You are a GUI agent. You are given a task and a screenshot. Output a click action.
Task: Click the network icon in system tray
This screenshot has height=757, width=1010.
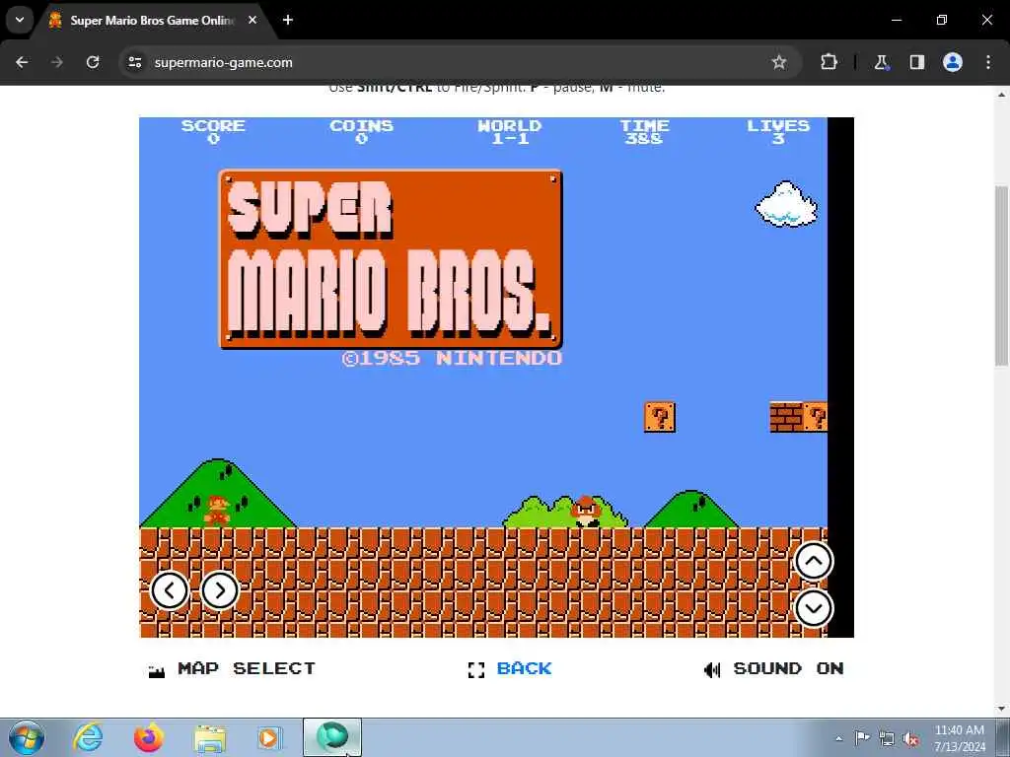(887, 738)
